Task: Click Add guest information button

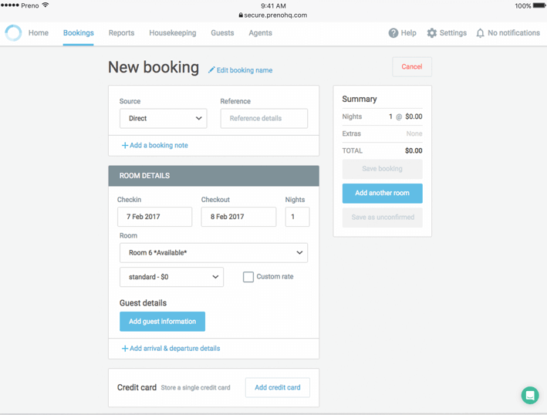Action: [162, 322]
